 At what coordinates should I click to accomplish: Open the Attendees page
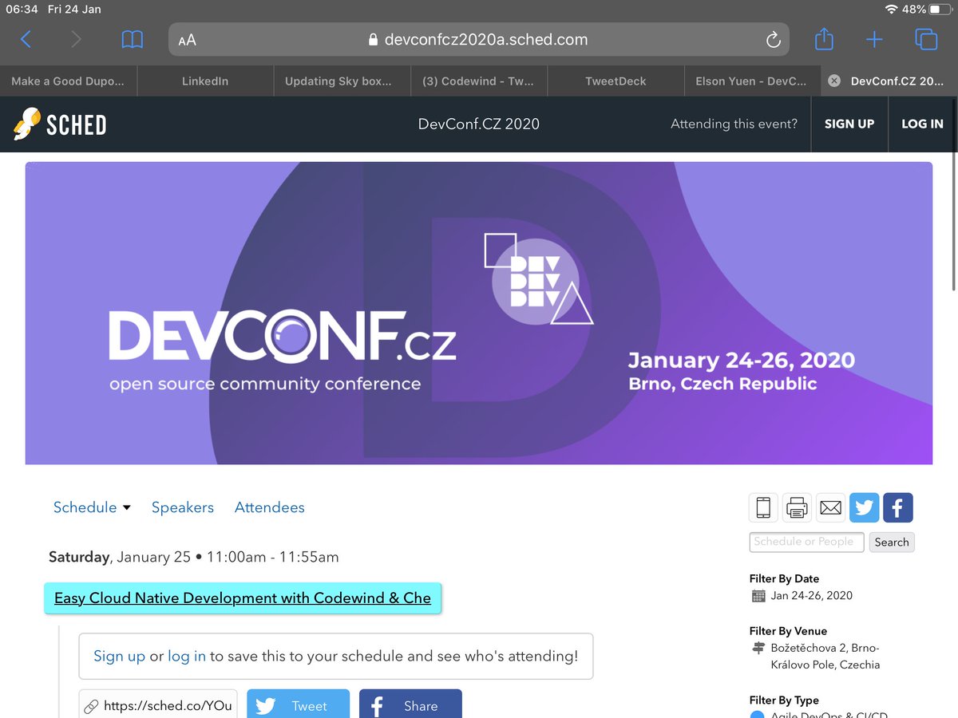coord(270,507)
